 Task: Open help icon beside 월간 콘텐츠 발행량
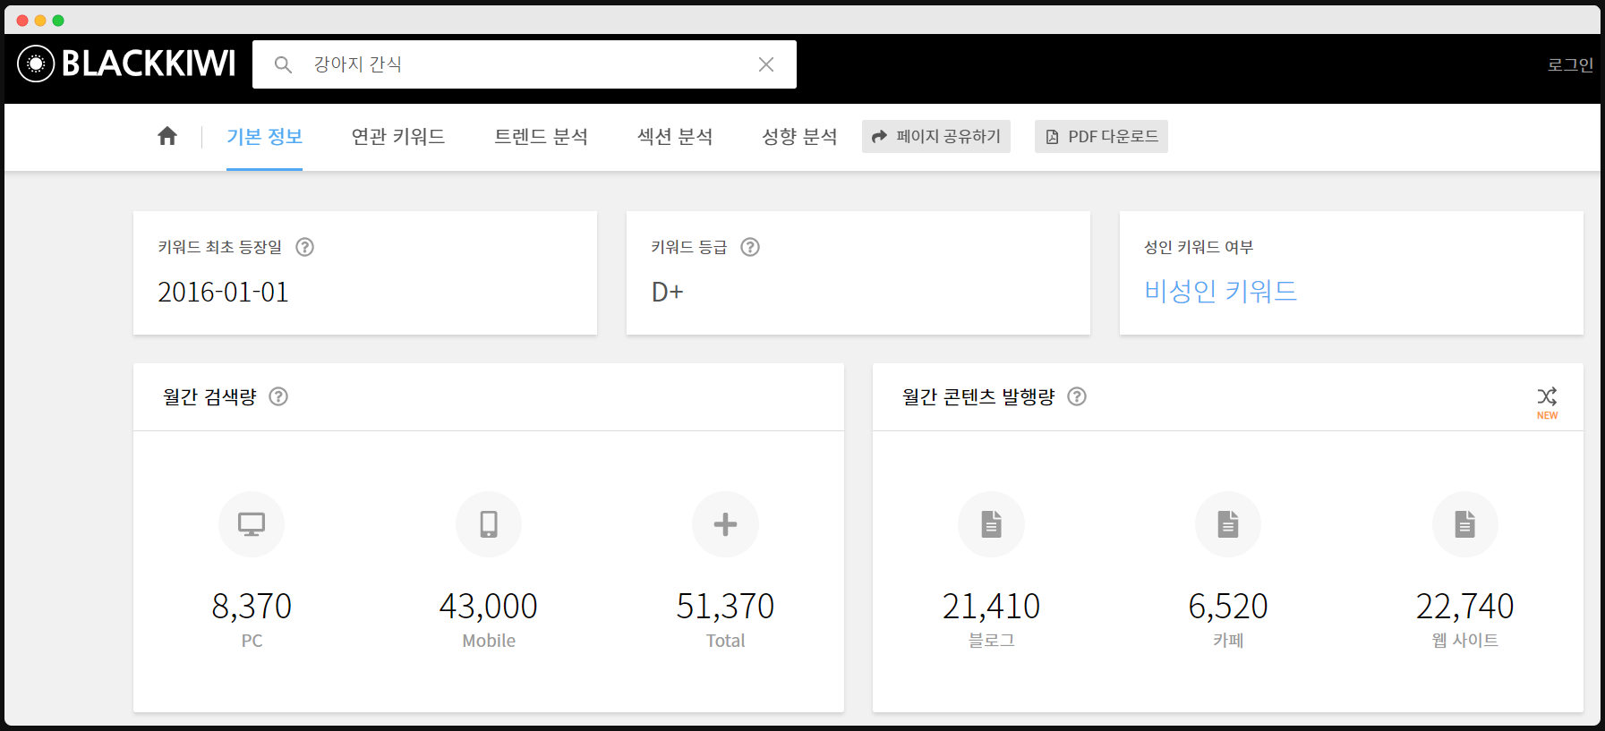(1077, 396)
